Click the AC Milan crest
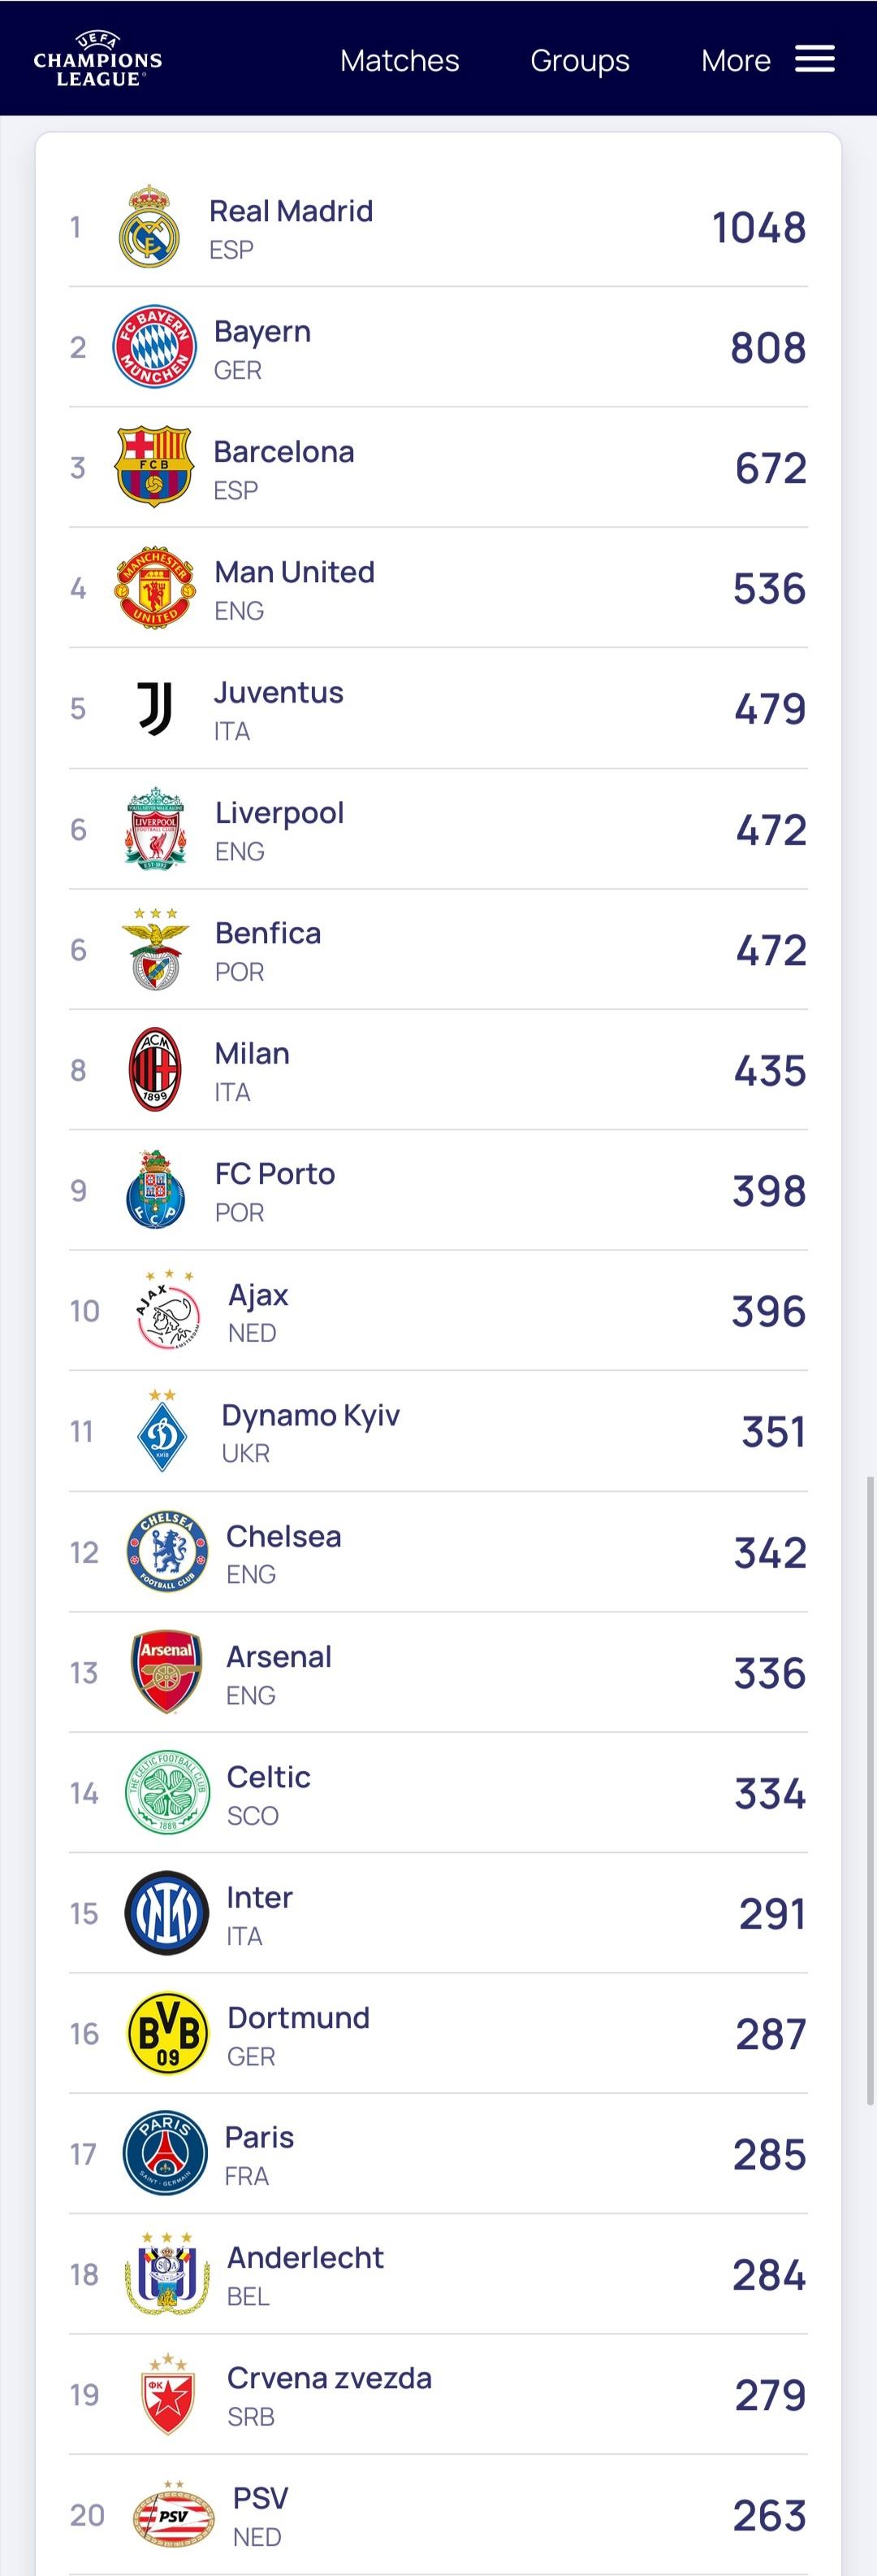The image size is (877, 2576). coord(155,1069)
